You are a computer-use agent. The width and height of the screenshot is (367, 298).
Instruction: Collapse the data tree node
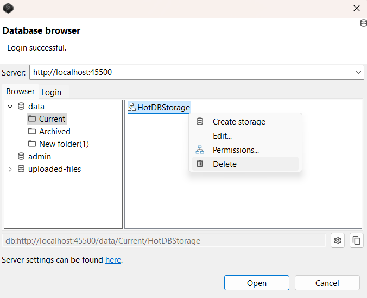(x=10, y=107)
